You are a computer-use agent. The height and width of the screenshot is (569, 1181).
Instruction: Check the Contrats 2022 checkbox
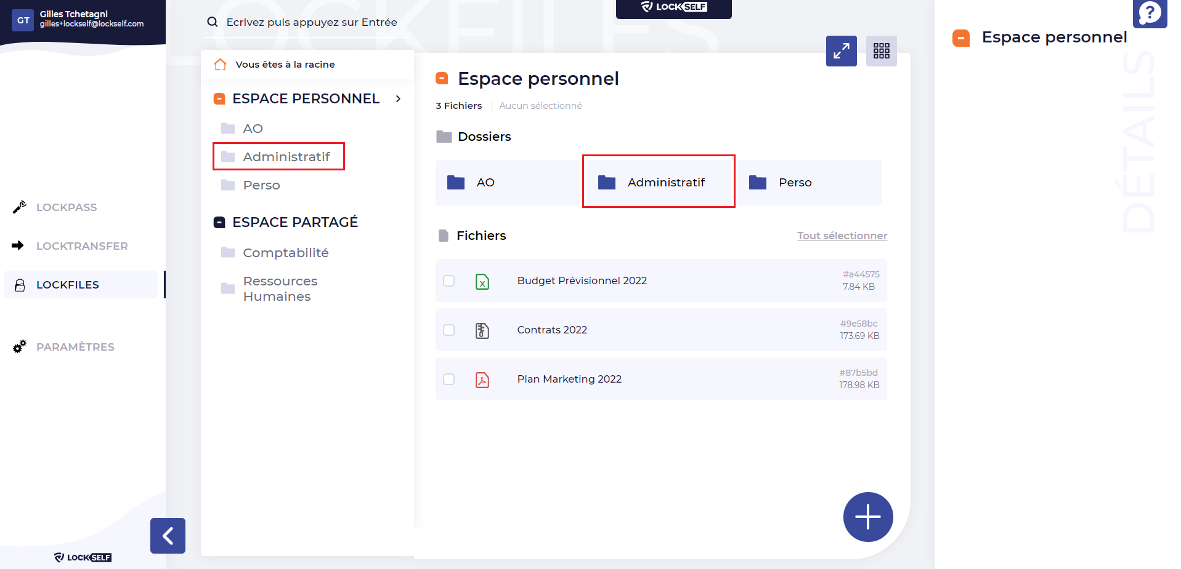449,330
